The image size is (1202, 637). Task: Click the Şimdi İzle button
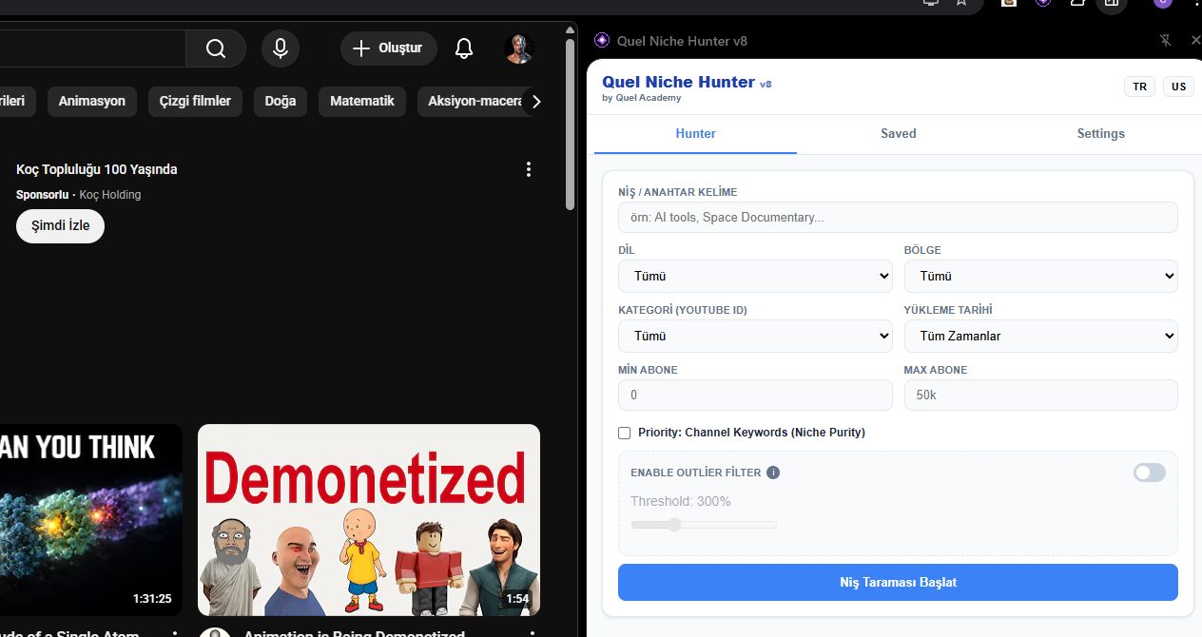coord(60,226)
